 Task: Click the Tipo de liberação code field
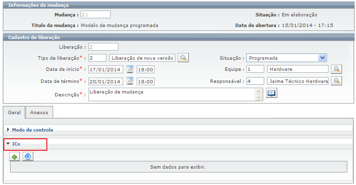tap(97, 58)
